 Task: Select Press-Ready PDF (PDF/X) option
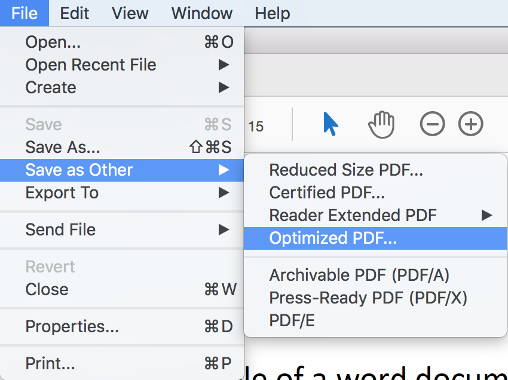point(375,298)
